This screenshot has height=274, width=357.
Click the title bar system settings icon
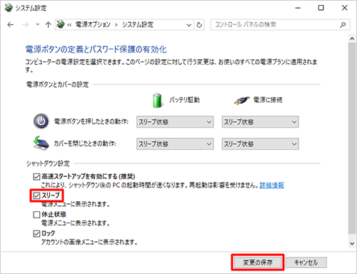pos(9,8)
